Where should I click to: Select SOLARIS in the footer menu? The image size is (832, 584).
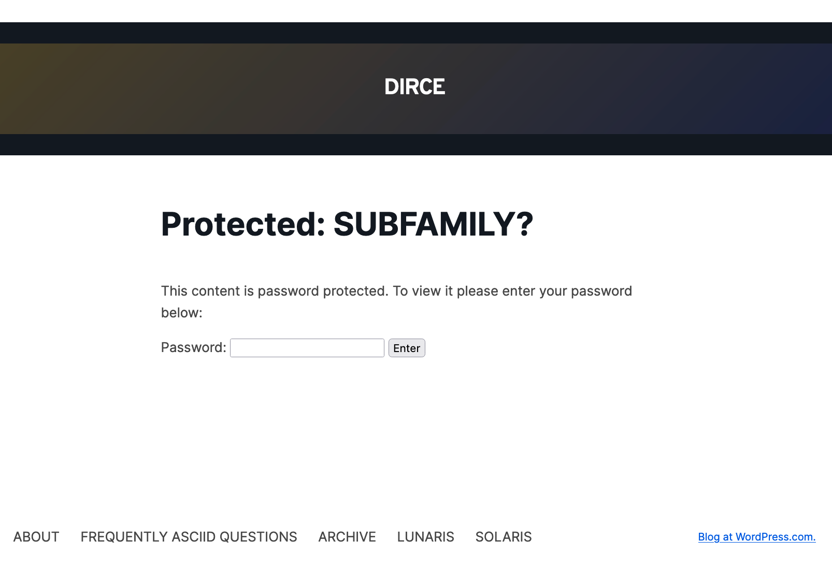point(504,537)
